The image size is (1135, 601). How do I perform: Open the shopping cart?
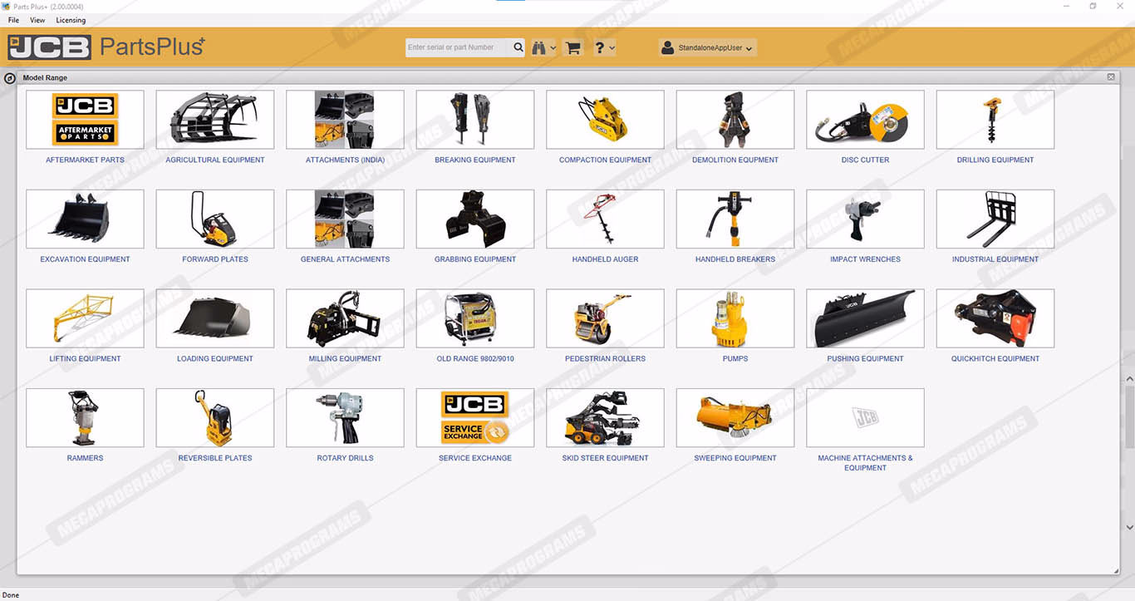click(x=572, y=48)
